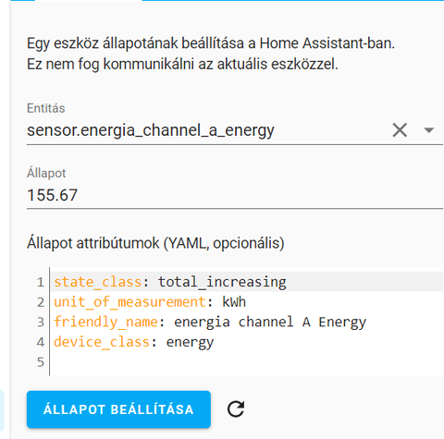Click the 'Állapot attribútumok (YAML, opcionális)' heading
444x439 pixels.
pyautogui.click(x=155, y=243)
